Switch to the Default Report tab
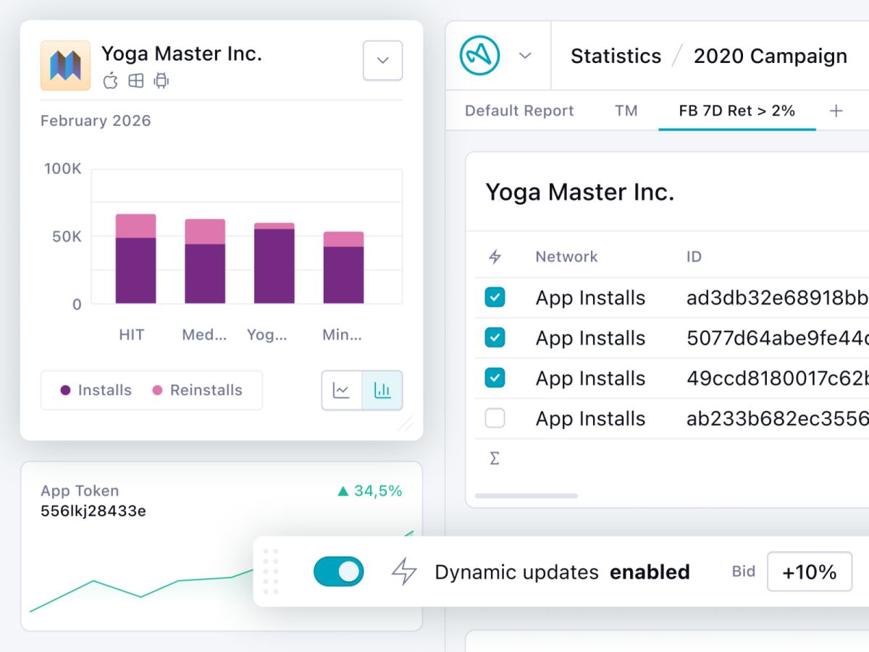 [519, 111]
